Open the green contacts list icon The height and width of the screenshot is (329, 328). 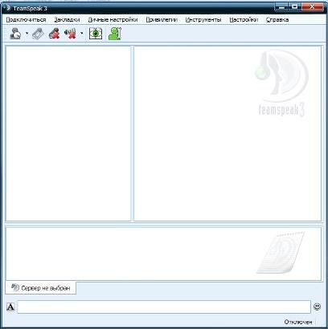tap(115, 34)
